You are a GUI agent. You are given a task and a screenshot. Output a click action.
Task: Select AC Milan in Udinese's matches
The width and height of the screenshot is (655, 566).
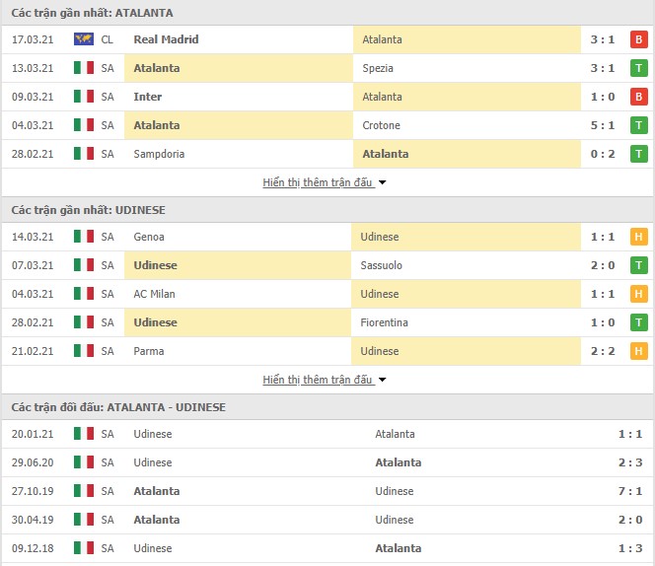click(x=154, y=294)
